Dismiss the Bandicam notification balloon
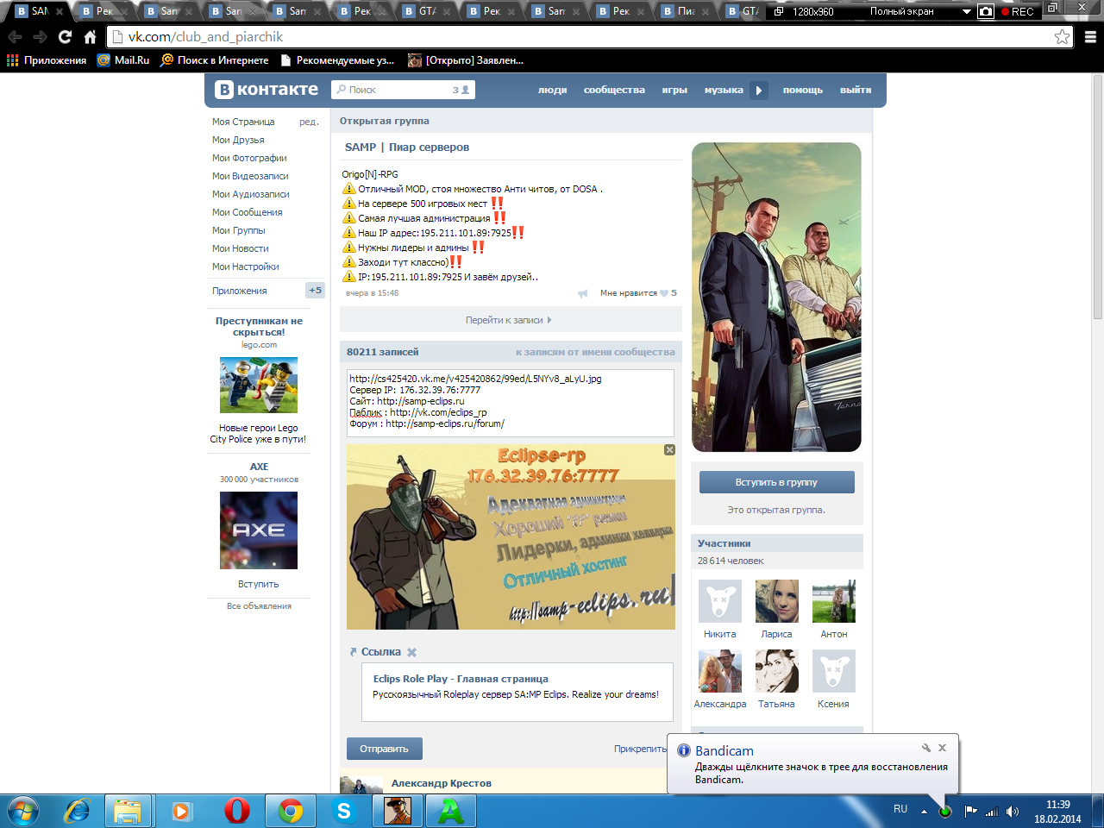The height and width of the screenshot is (828, 1104). click(942, 748)
